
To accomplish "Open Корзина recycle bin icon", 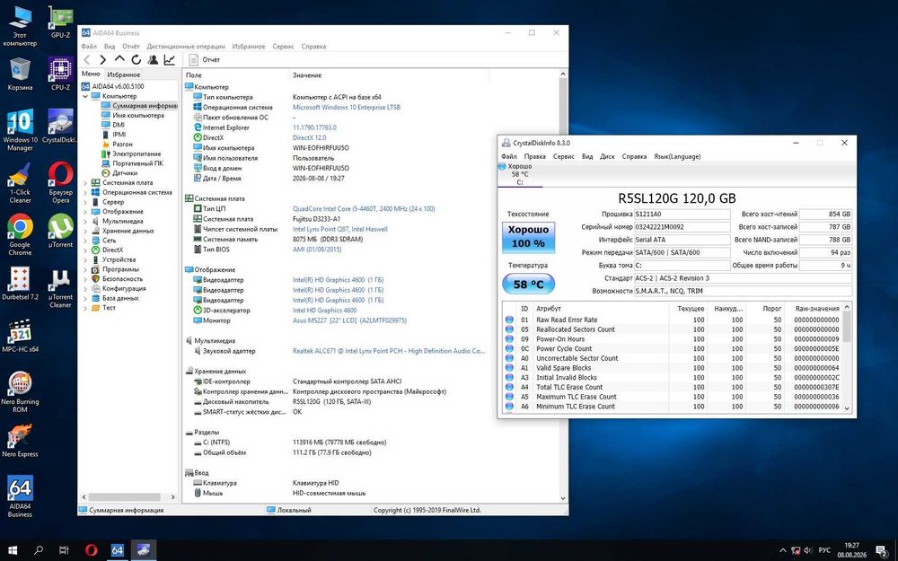I will pos(20,74).
